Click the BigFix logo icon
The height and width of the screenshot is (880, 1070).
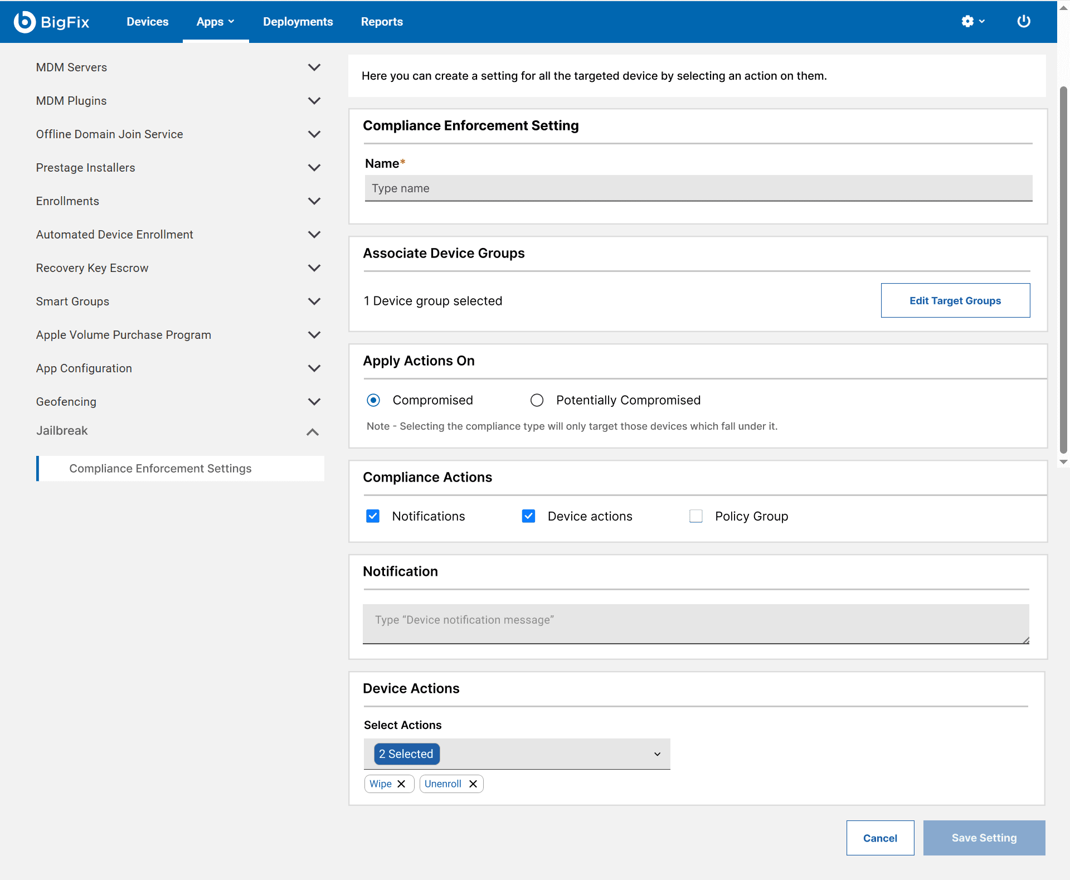coord(25,22)
